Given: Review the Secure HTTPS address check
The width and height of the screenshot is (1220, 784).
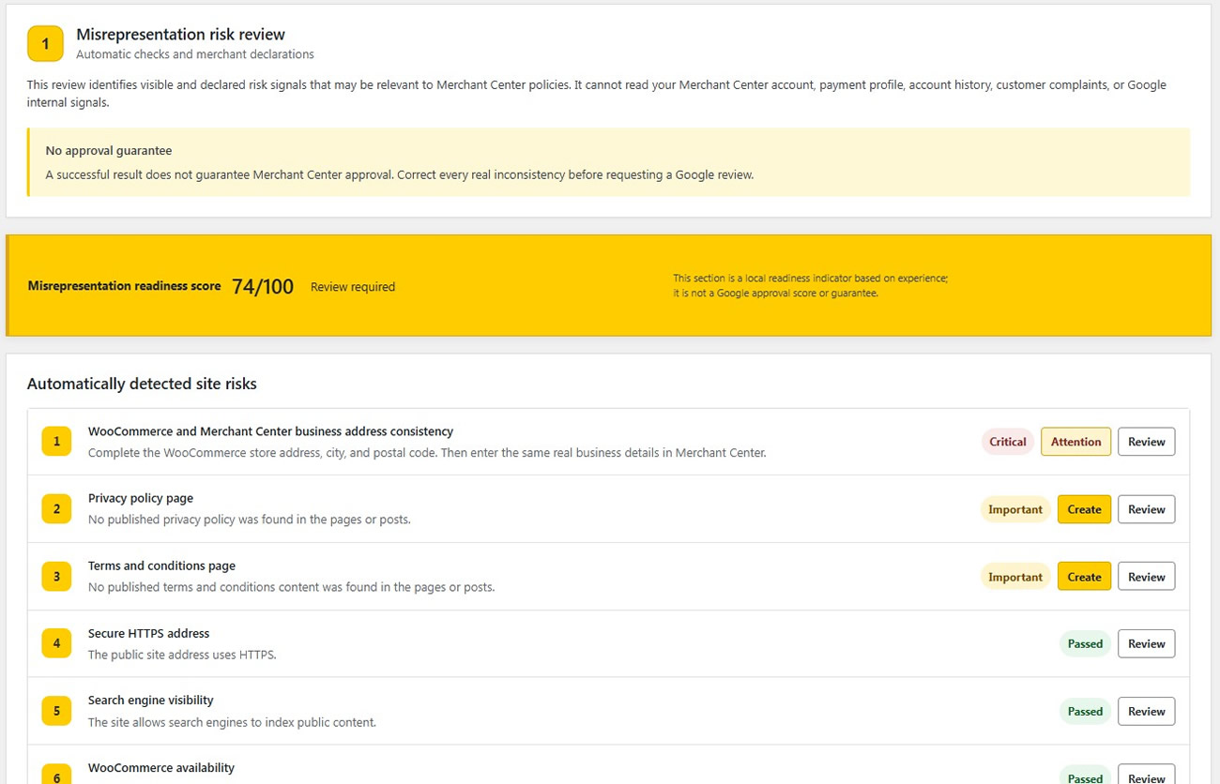Looking at the screenshot, I should pyautogui.click(x=1146, y=643).
